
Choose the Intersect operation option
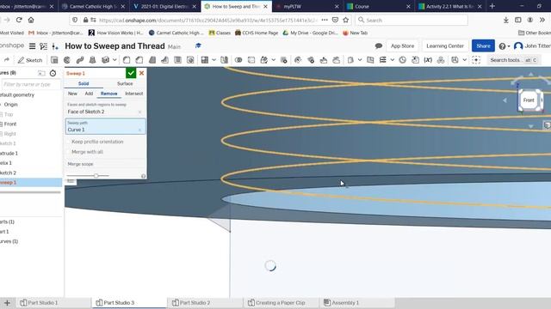(x=134, y=94)
